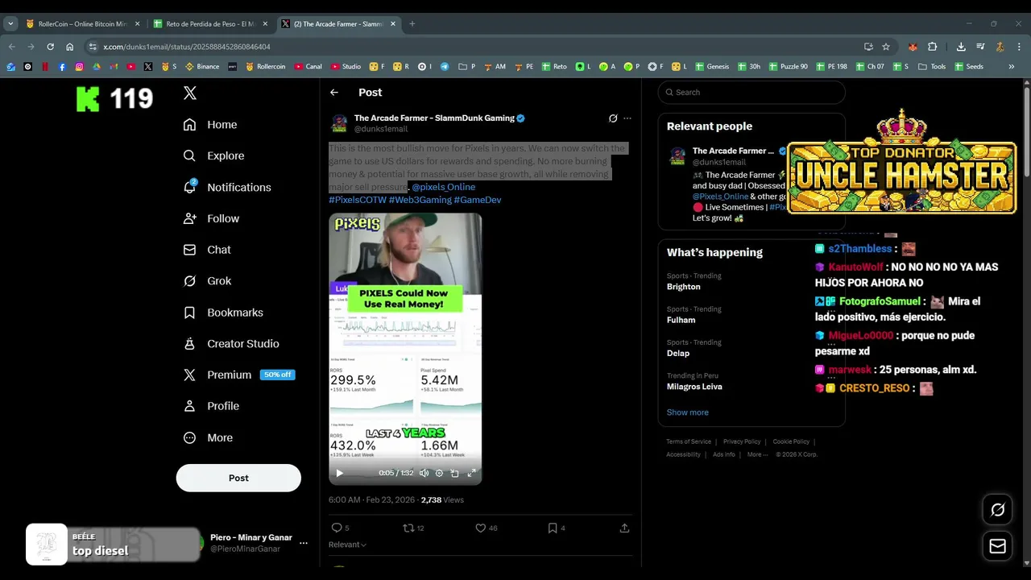Reload the page

pyautogui.click(x=50, y=47)
